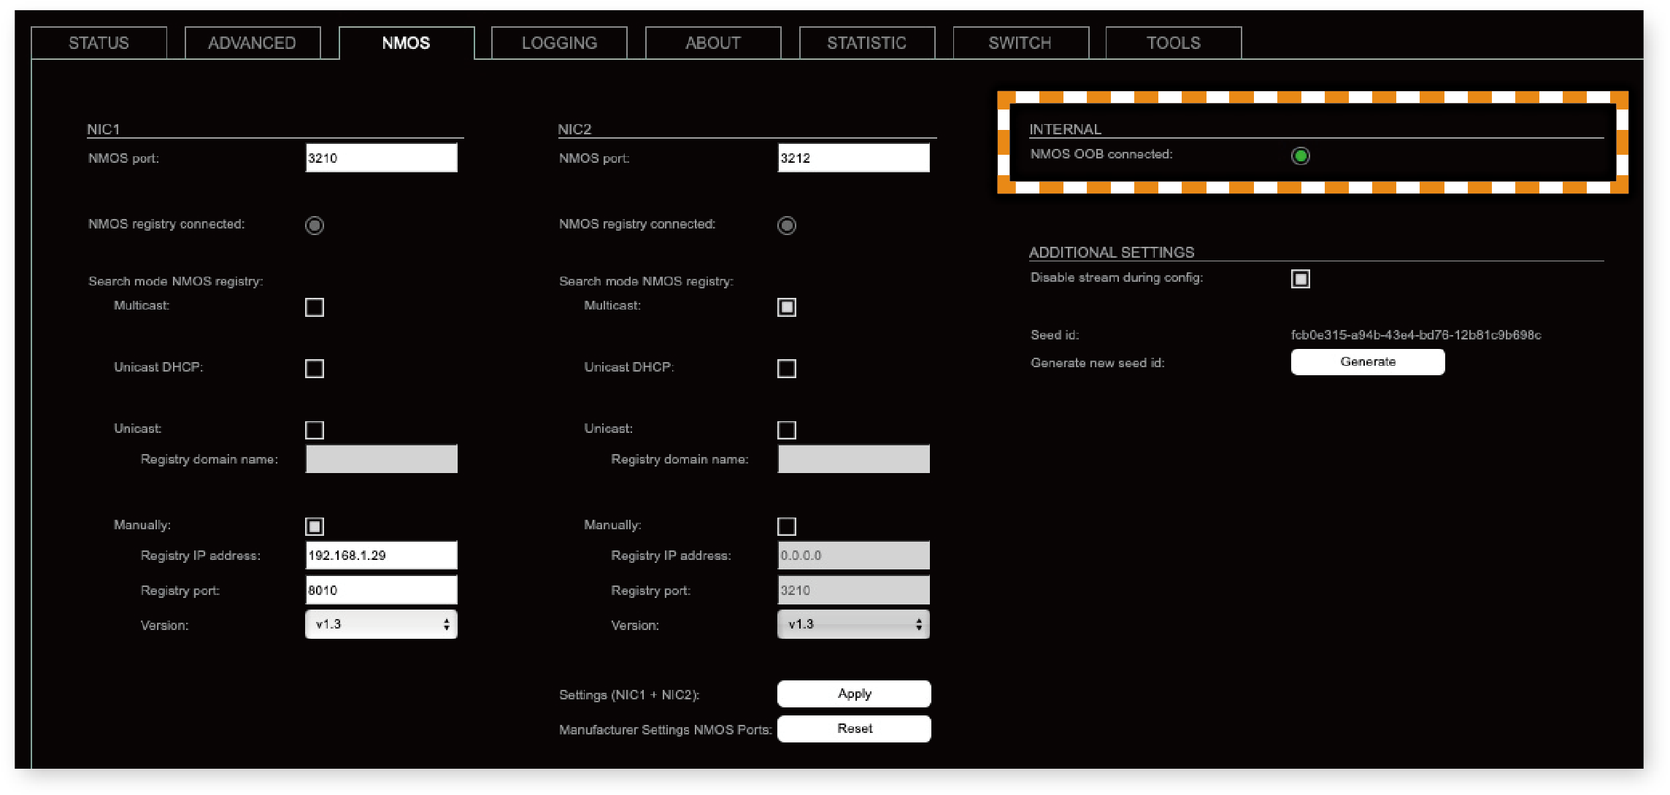
Task: Click NIC1 Registry port field showing 8010
Action: pos(381,590)
